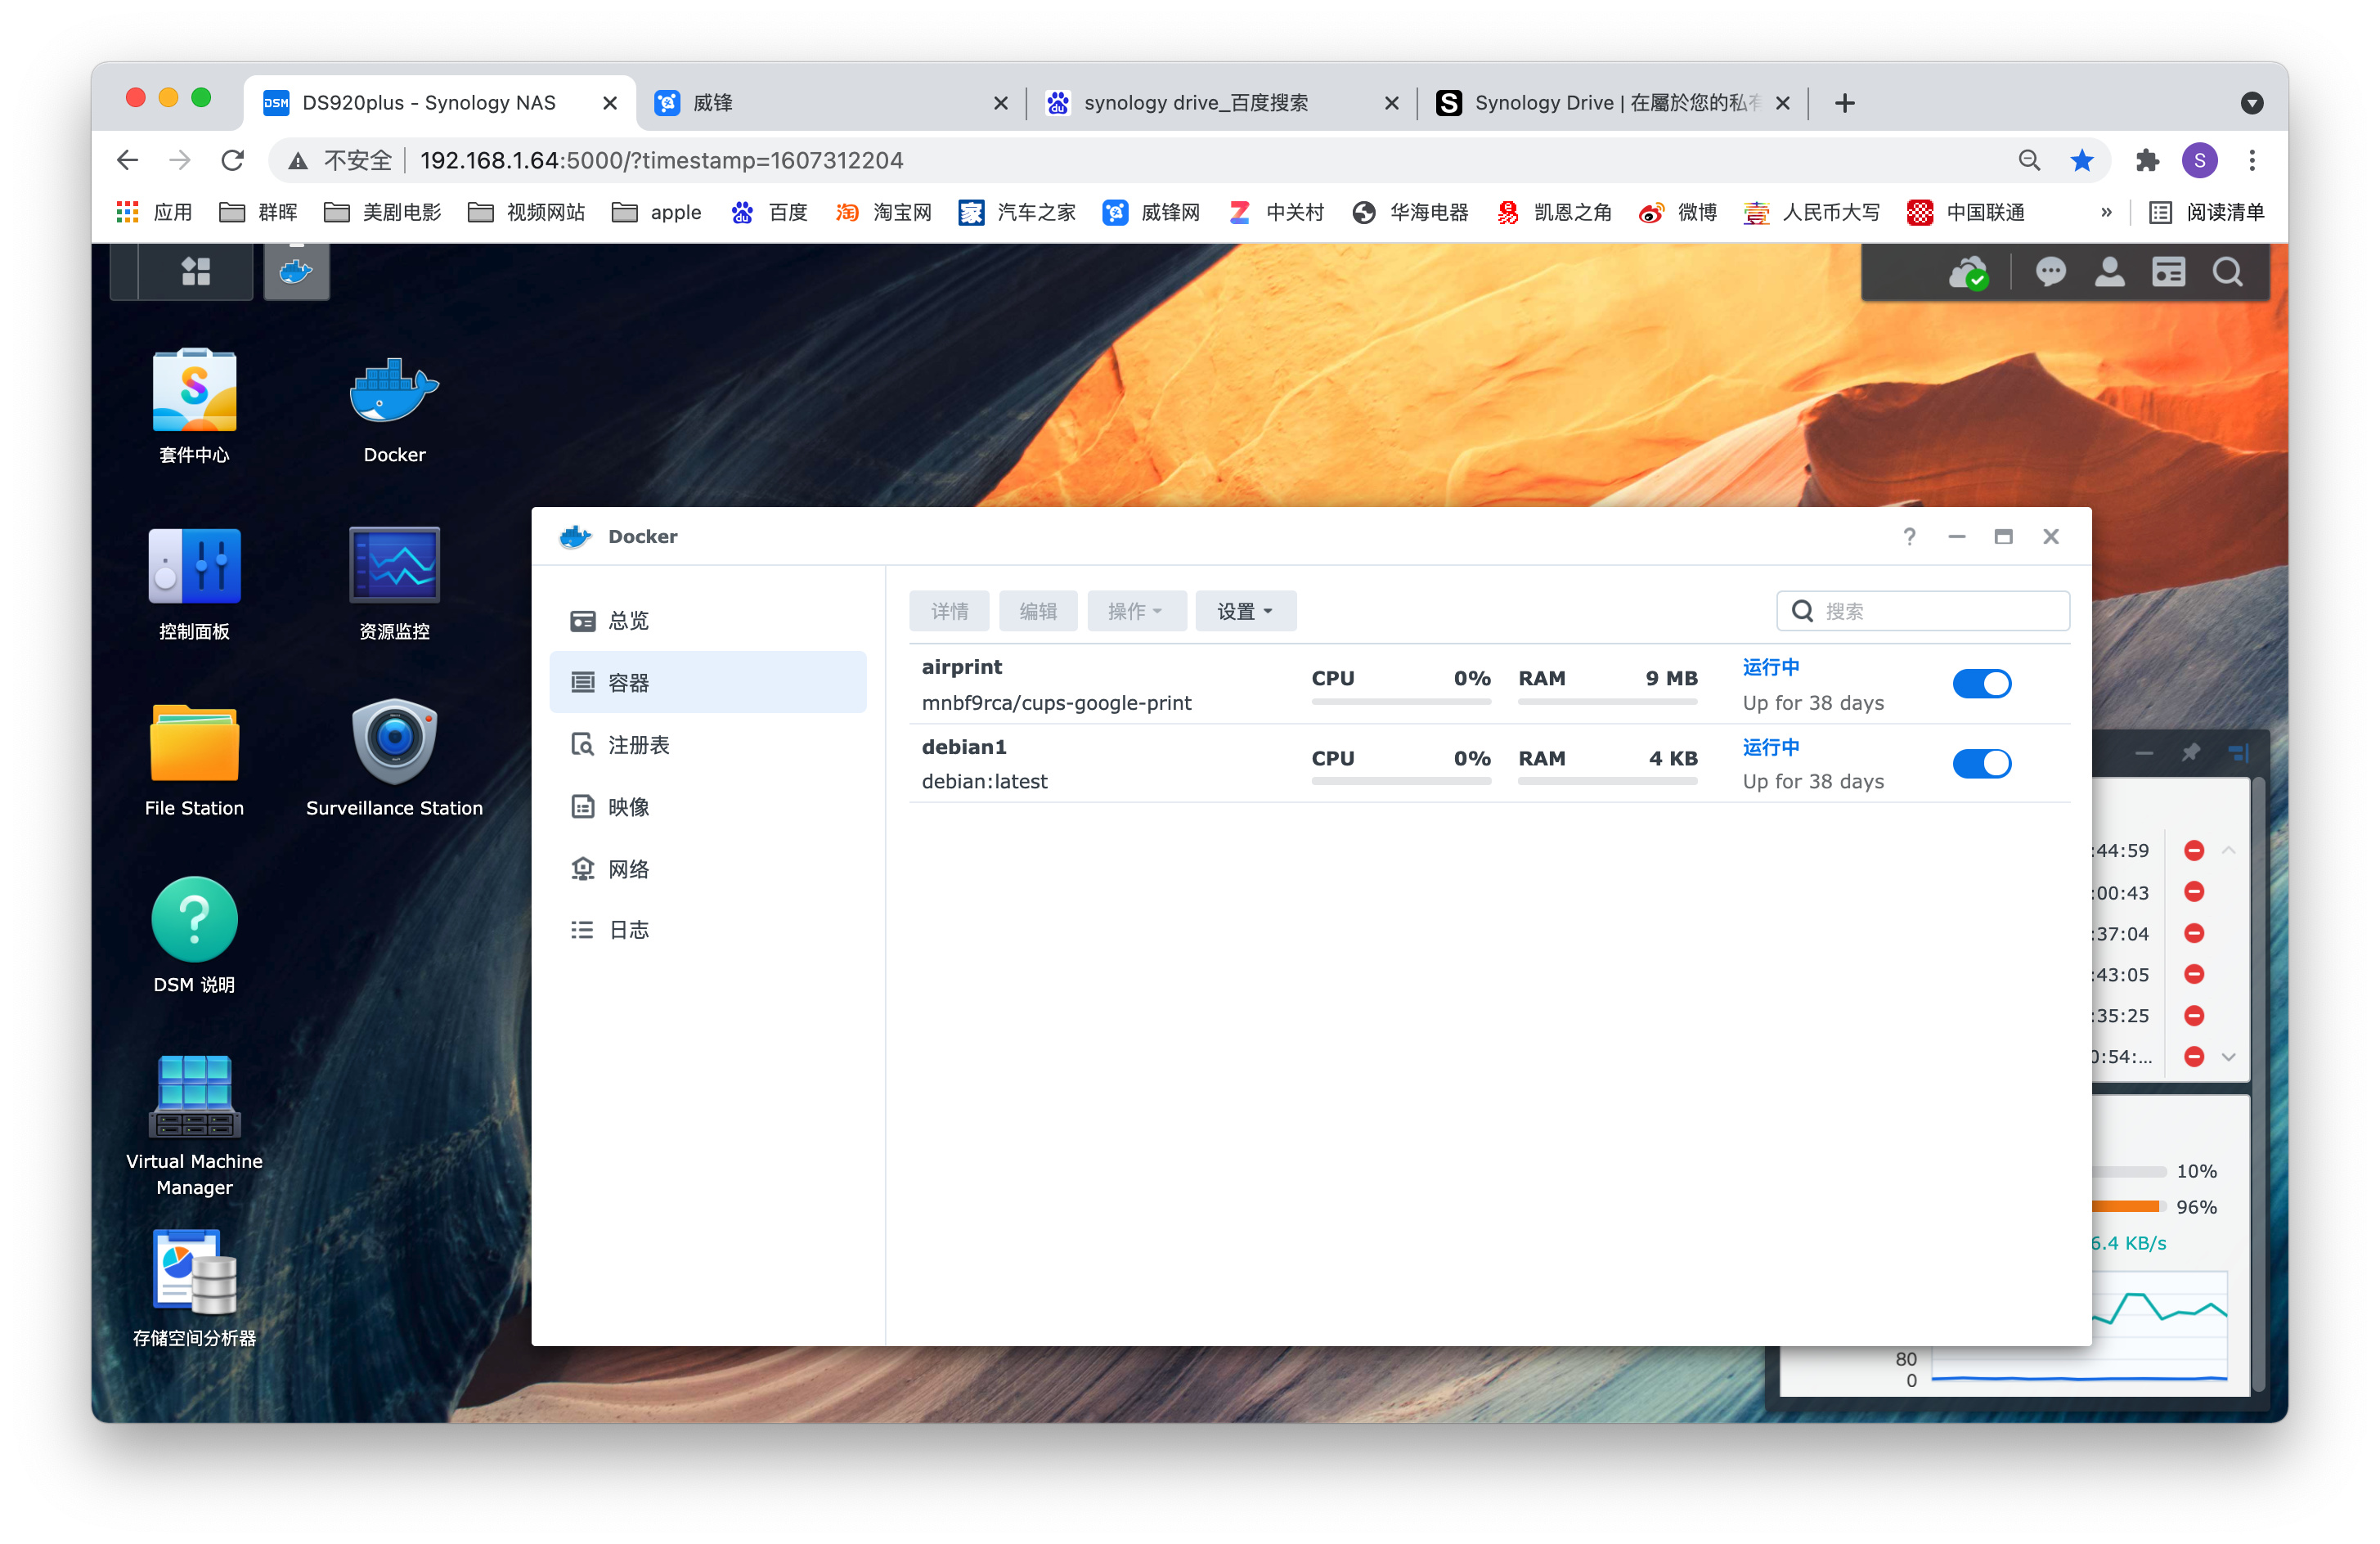Click the DSM user account icon

2109,271
